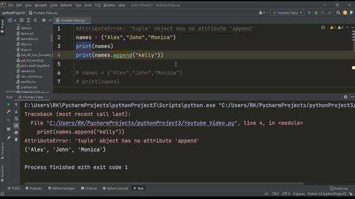The image size is (355, 199).
Task: Toggle soft-wrap in Run console
Action: pos(16,119)
